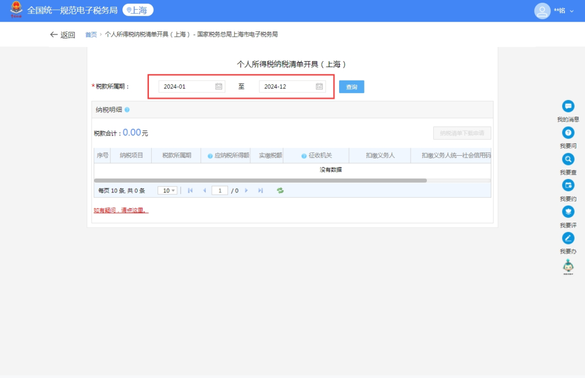Click next page arrow in pagination
Image resolution: width=585 pixels, height=378 pixels.
click(x=246, y=190)
